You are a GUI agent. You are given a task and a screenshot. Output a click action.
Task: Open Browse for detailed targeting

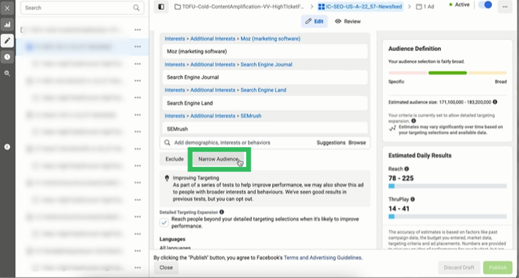[357, 143]
